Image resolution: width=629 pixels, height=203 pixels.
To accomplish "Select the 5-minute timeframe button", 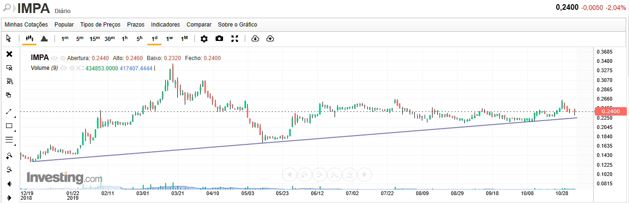I will (x=80, y=39).
